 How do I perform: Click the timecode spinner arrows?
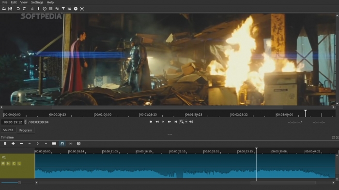25,122
